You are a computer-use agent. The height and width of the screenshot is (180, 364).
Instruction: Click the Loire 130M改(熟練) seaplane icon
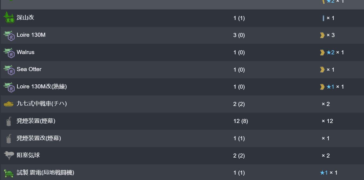point(9,87)
